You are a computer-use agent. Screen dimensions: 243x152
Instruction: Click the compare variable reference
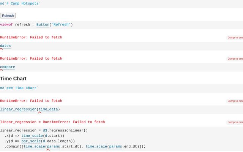pos(8,67)
